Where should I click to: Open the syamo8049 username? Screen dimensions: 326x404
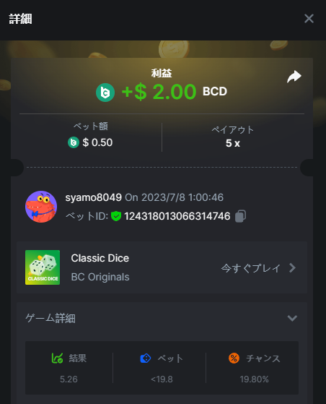(x=93, y=197)
